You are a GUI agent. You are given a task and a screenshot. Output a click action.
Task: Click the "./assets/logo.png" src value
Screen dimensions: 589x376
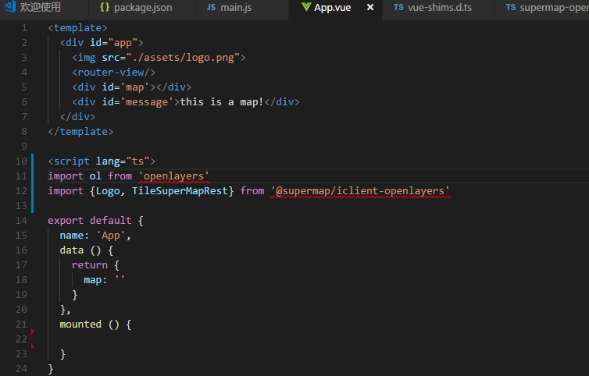[x=183, y=58]
